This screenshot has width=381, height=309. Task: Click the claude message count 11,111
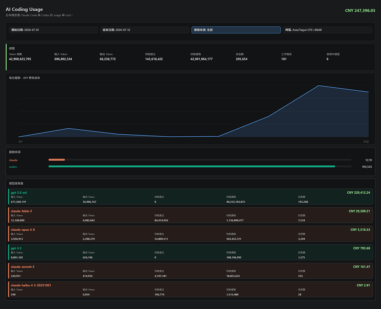[x=369, y=160]
